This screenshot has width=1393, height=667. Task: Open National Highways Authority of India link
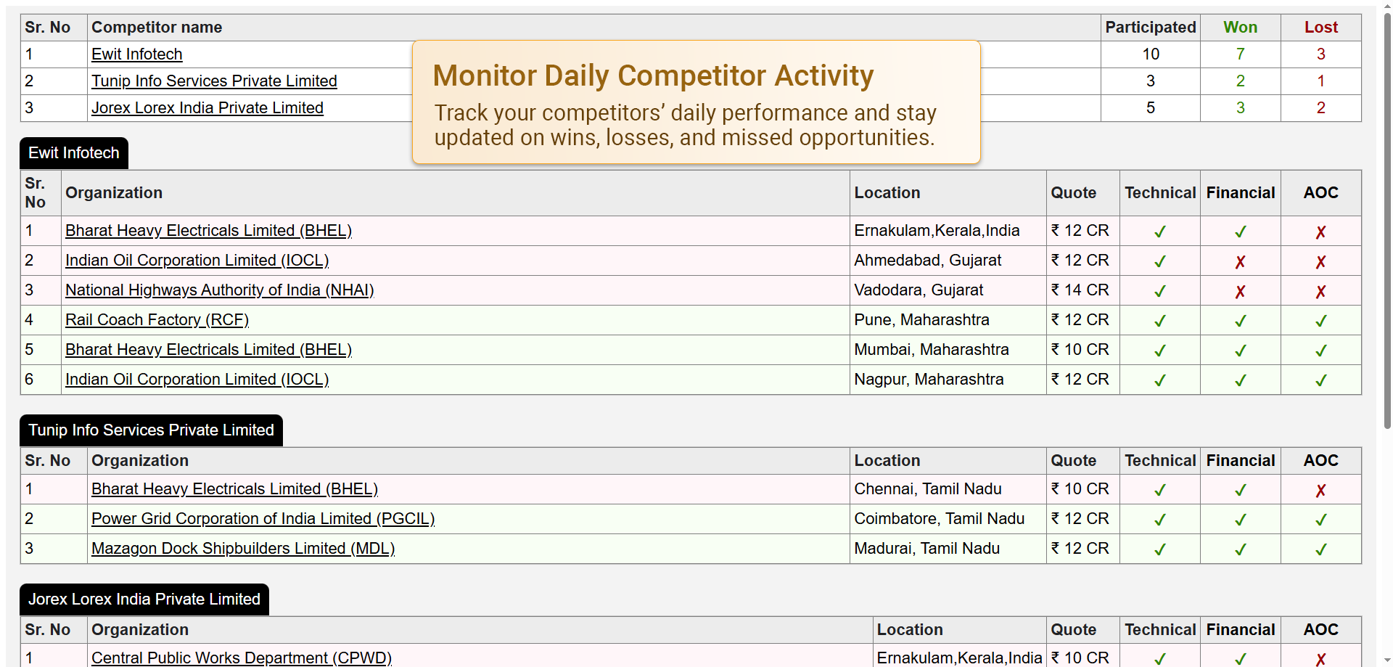pyautogui.click(x=219, y=290)
